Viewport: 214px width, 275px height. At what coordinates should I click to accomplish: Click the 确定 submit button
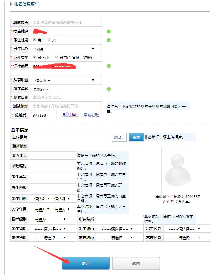(x=86, y=263)
